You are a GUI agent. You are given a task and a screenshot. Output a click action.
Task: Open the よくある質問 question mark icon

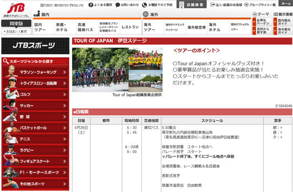pyautogui.click(x=91, y=5)
